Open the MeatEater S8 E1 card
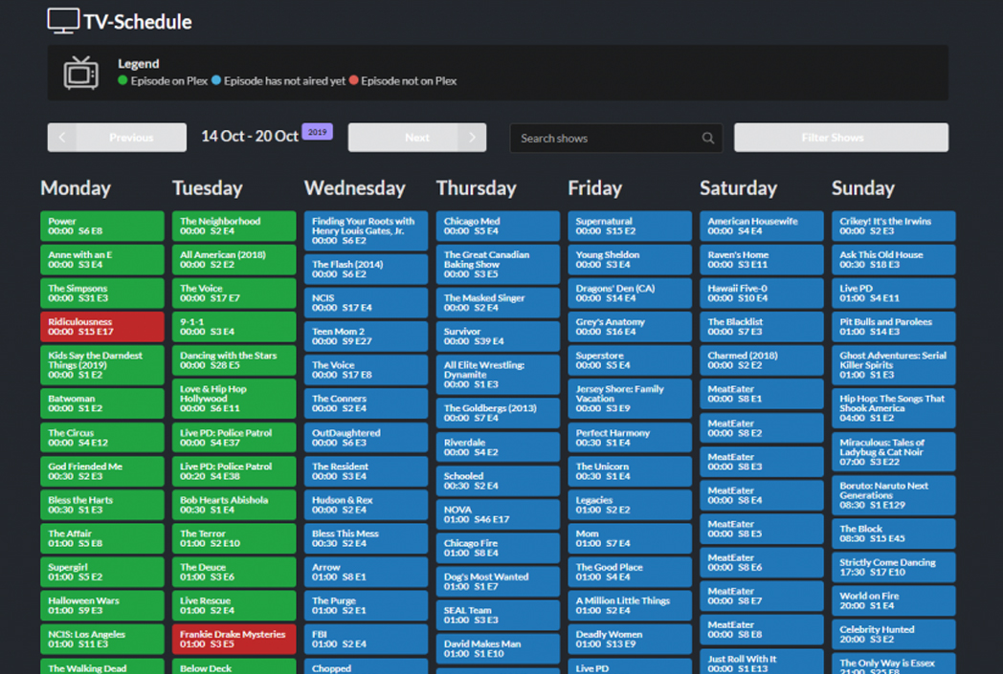 761,394
